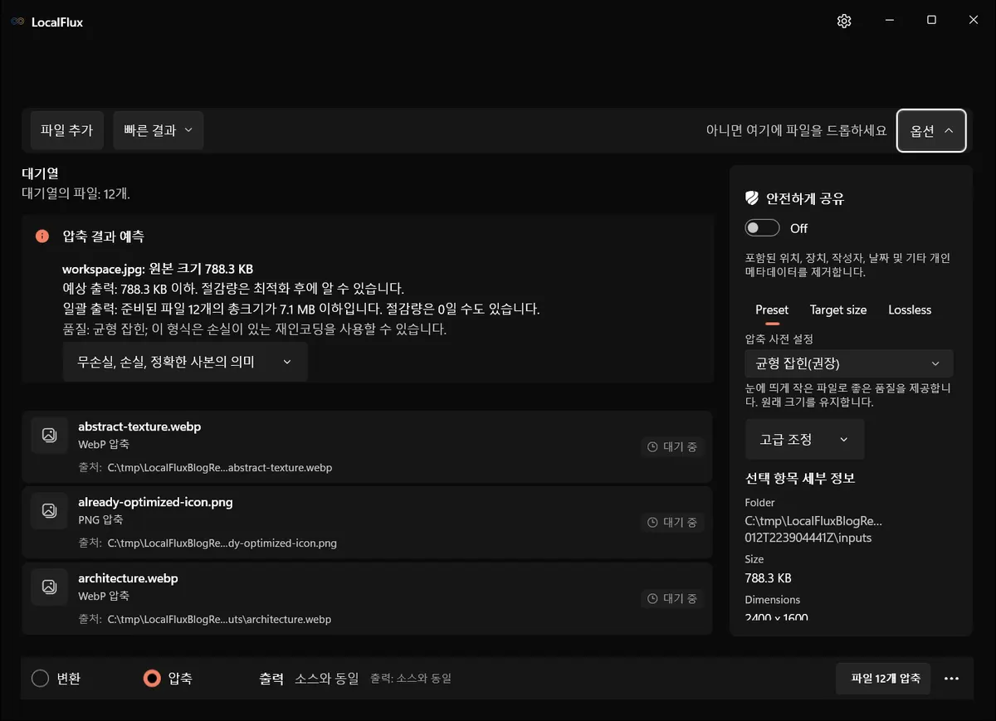Click the orange info icon by 압축 결과 예측
The image size is (996, 721).
(x=42, y=236)
